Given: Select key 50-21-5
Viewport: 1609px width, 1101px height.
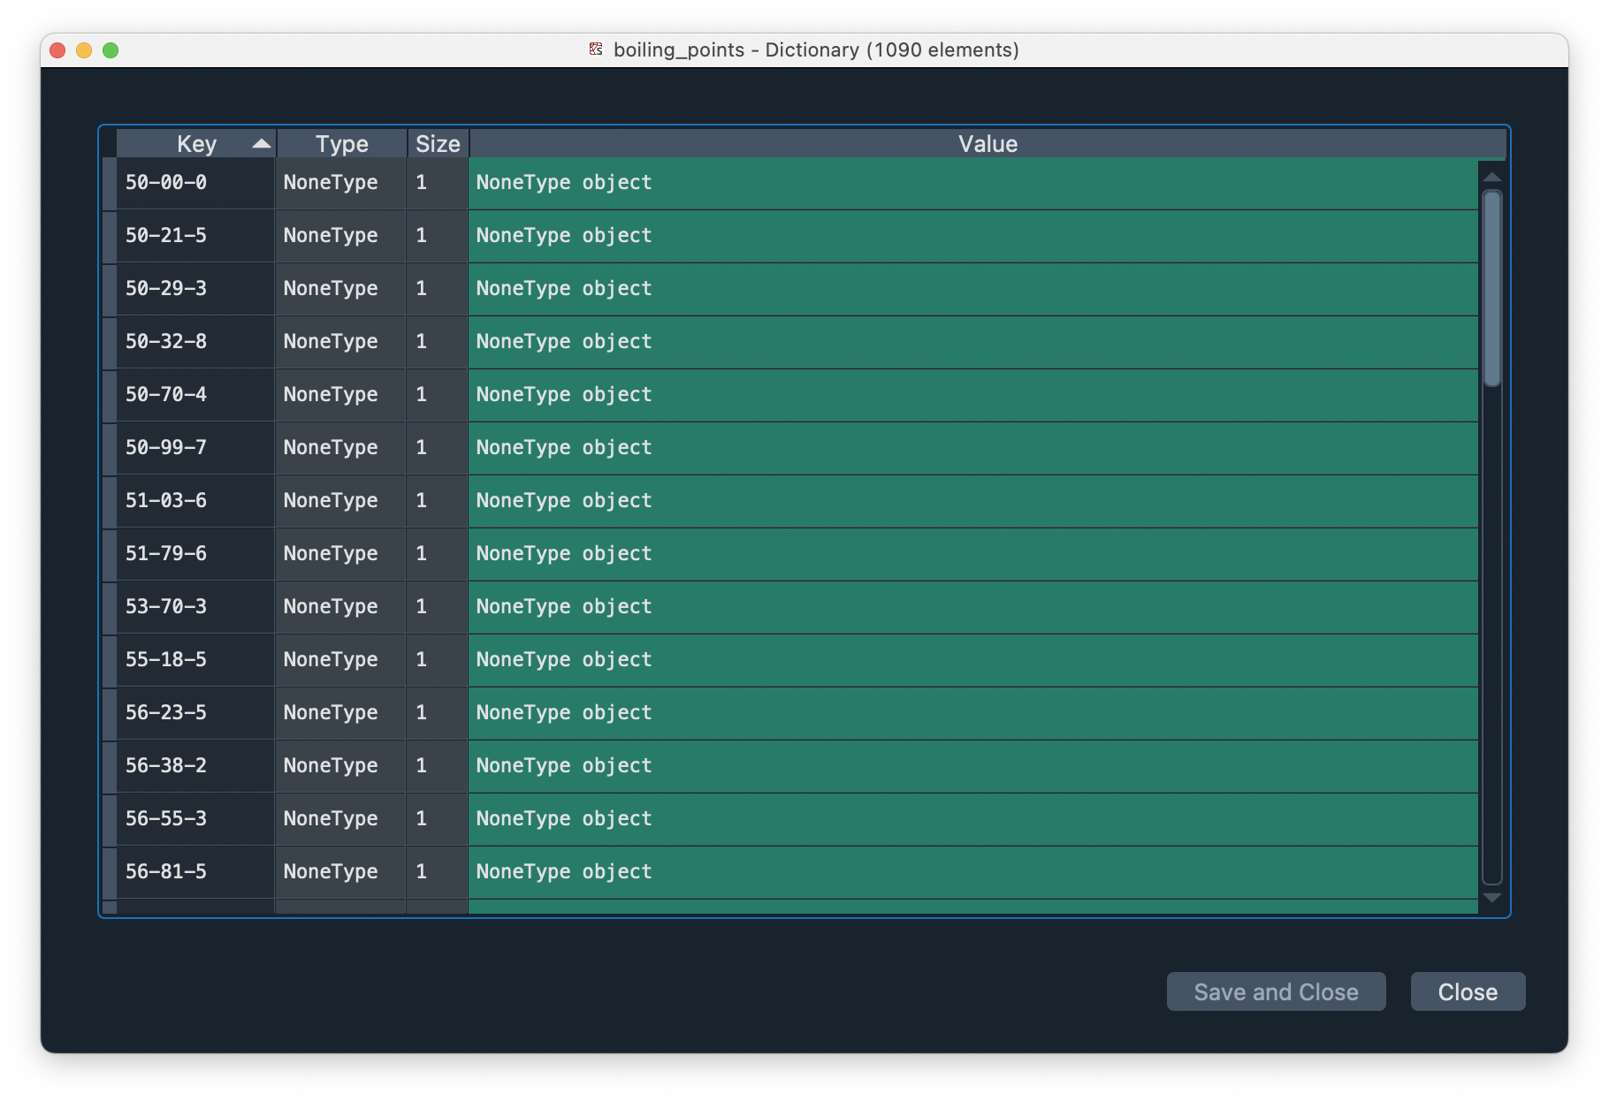Looking at the screenshot, I should 195,236.
